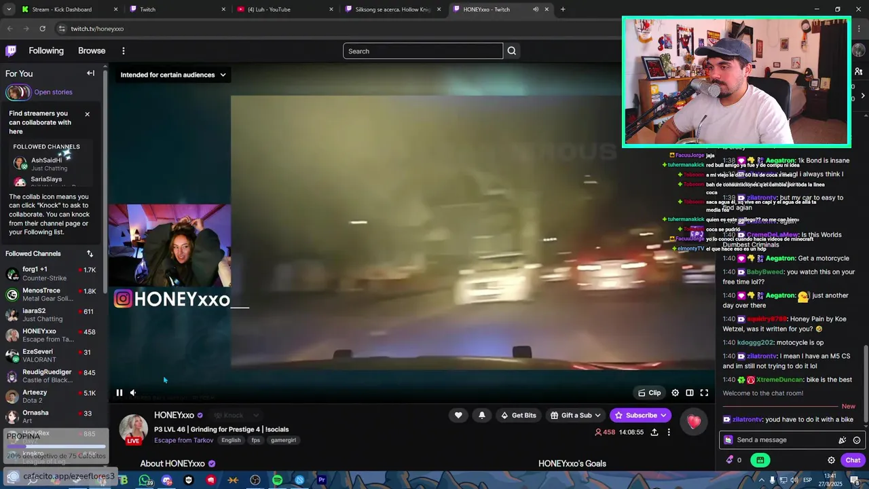Click the purple Chat send button
This screenshot has width=869, height=489.
(853, 460)
